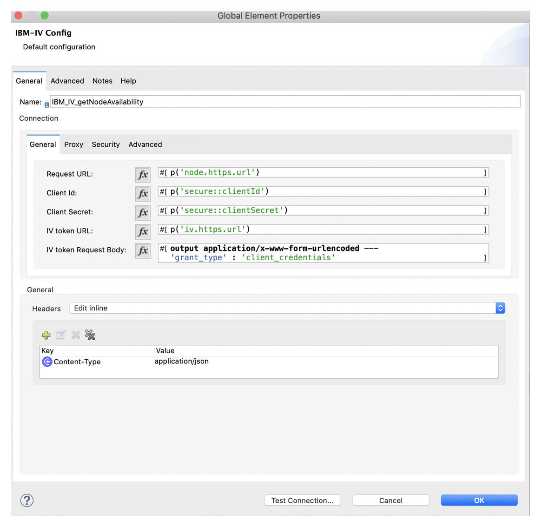The image size is (541, 526).
Task: Toggle fx expression mode for Client Secret
Action: pos(143,212)
